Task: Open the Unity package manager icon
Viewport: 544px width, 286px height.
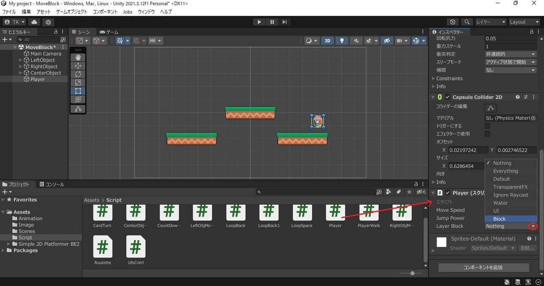Action: click(48, 22)
